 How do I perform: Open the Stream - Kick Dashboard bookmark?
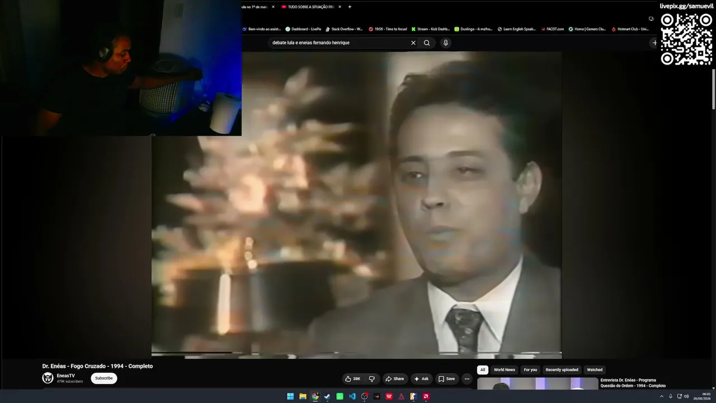point(431,29)
